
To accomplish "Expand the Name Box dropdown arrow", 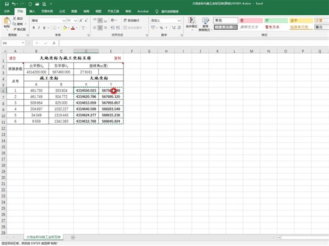I will pos(23,43).
